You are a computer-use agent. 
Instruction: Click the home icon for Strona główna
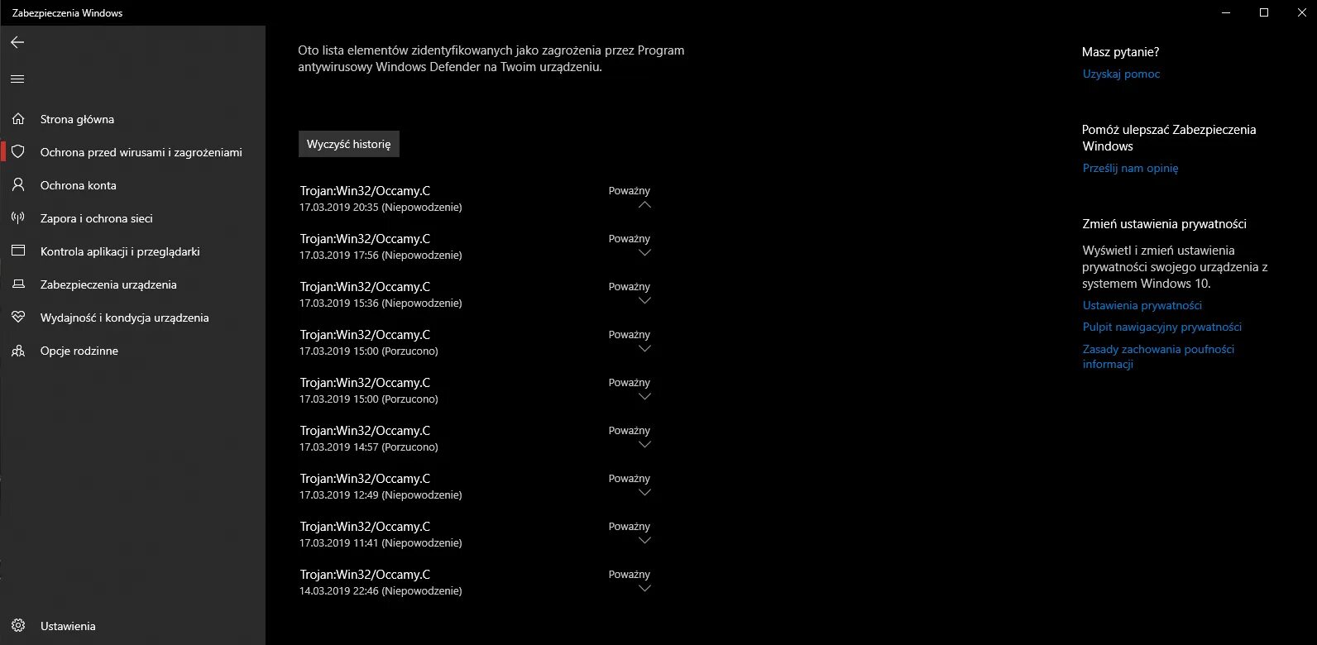pos(18,119)
